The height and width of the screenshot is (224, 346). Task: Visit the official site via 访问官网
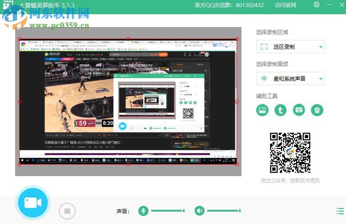point(286,5)
